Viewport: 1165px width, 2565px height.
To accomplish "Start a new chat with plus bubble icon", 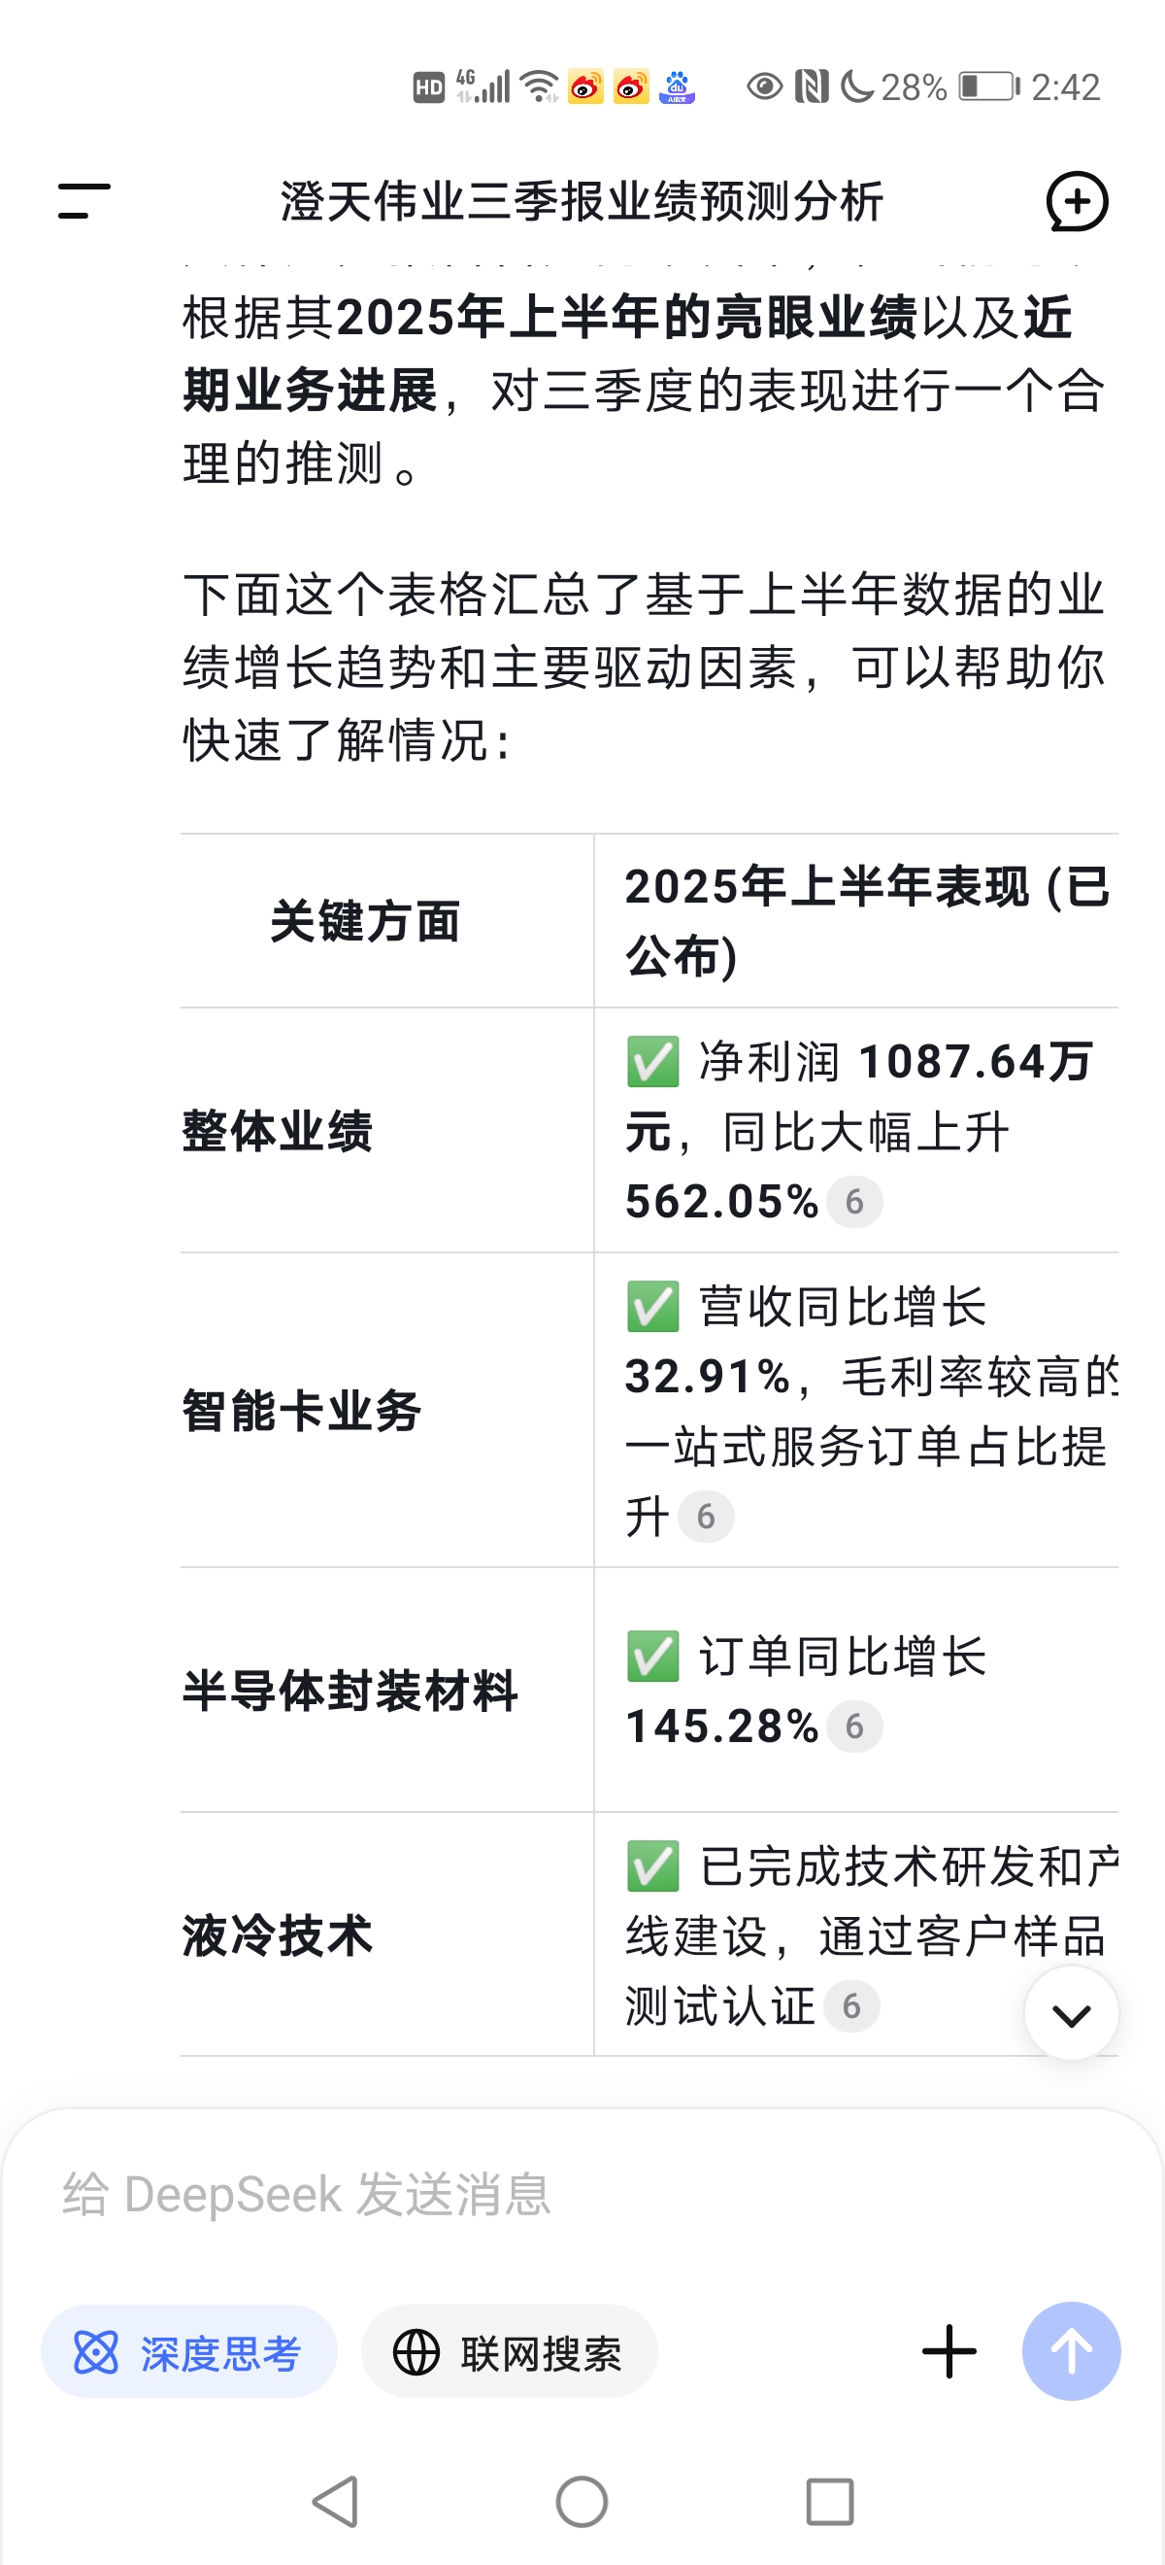I will [x=1077, y=201].
